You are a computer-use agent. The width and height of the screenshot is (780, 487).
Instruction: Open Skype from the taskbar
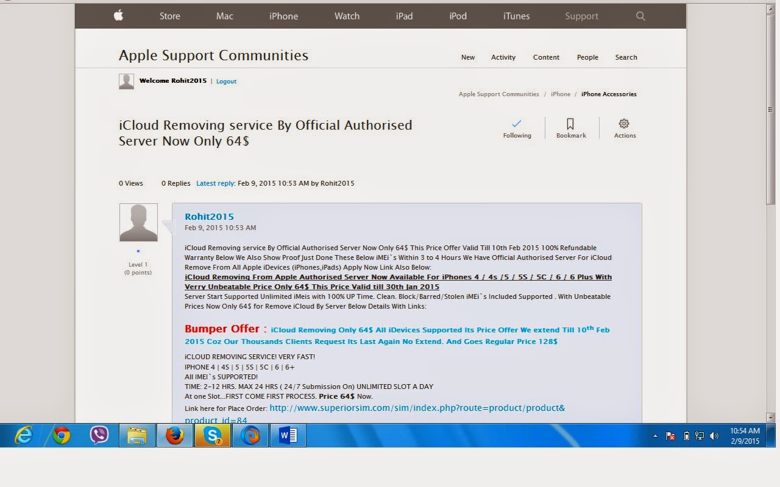click(213, 435)
